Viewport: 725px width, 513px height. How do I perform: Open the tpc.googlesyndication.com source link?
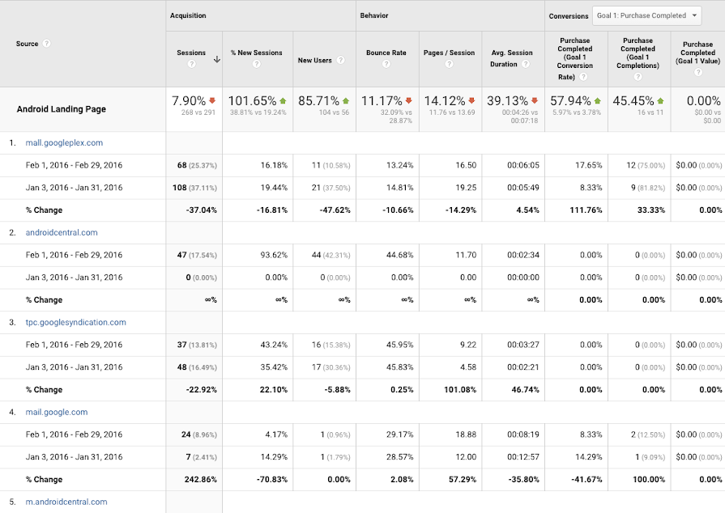76,322
